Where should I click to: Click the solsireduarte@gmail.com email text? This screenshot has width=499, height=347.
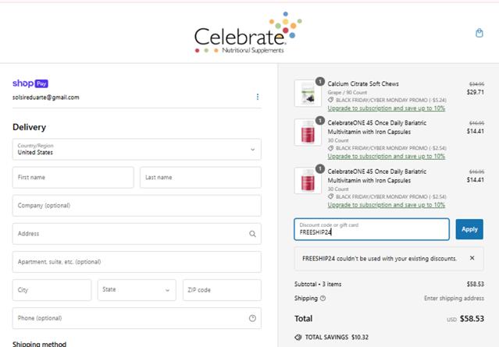point(46,97)
